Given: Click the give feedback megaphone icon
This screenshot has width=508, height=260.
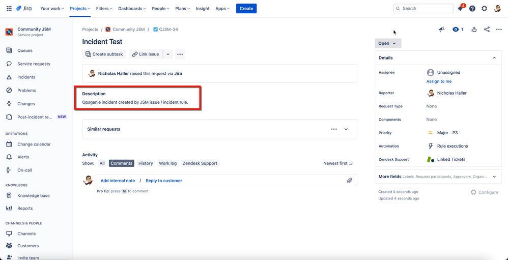Looking at the screenshot, I should 442,30.
